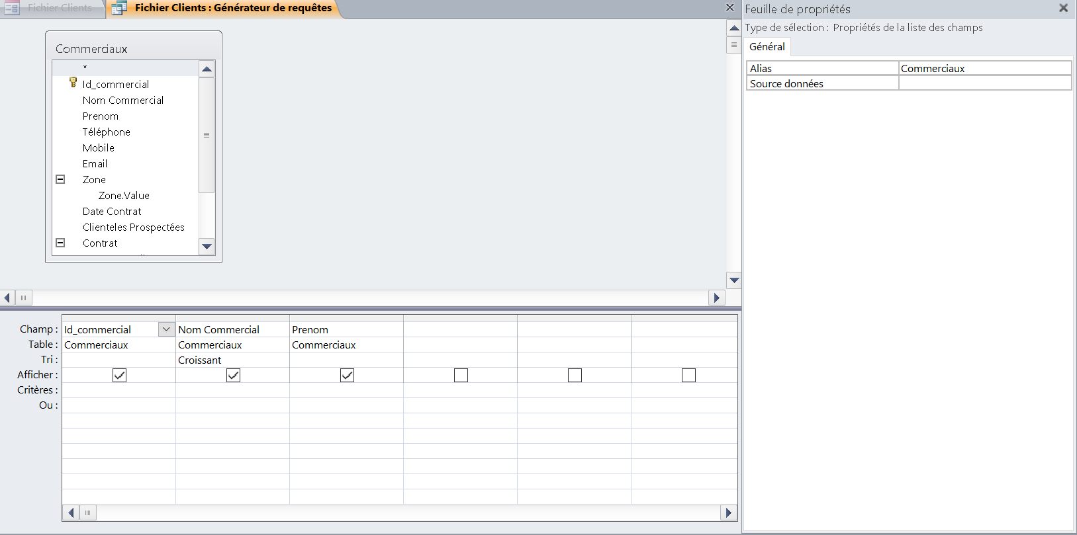Select the Email field

pos(95,163)
